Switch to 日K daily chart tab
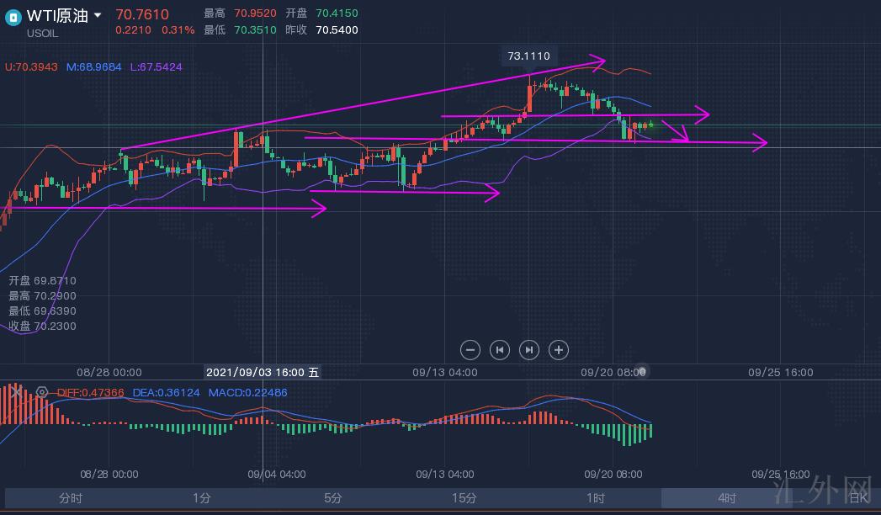Viewport: 881px width, 515px height. pyautogui.click(x=857, y=498)
